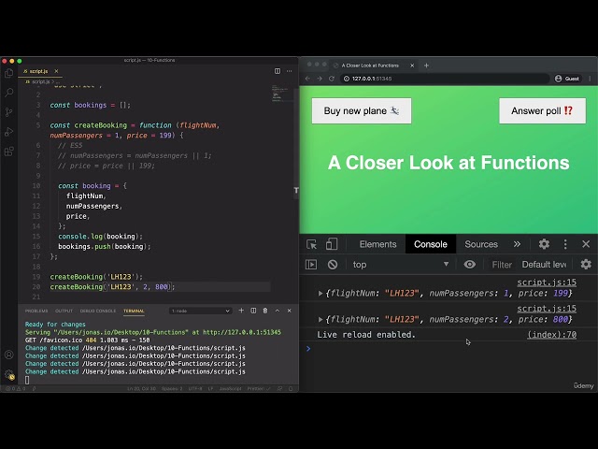Open the terminal selector dropdown '1: node'
This screenshot has width=598, height=449.
(201, 311)
